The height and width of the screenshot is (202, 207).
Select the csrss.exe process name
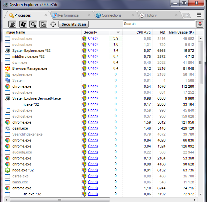point(20,176)
